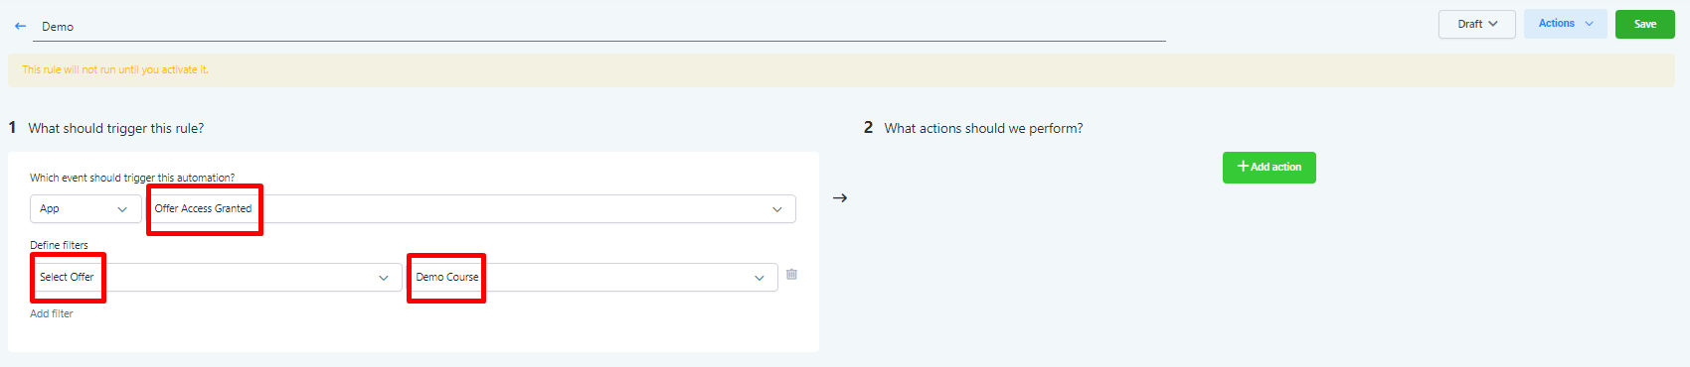This screenshot has width=1690, height=367.
Task: Click the Add filter link
Action: point(52,313)
